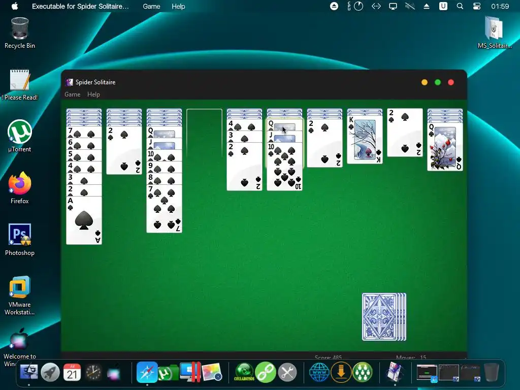
Task: Select the Photoshop desktop shortcut
Action: 20,240
